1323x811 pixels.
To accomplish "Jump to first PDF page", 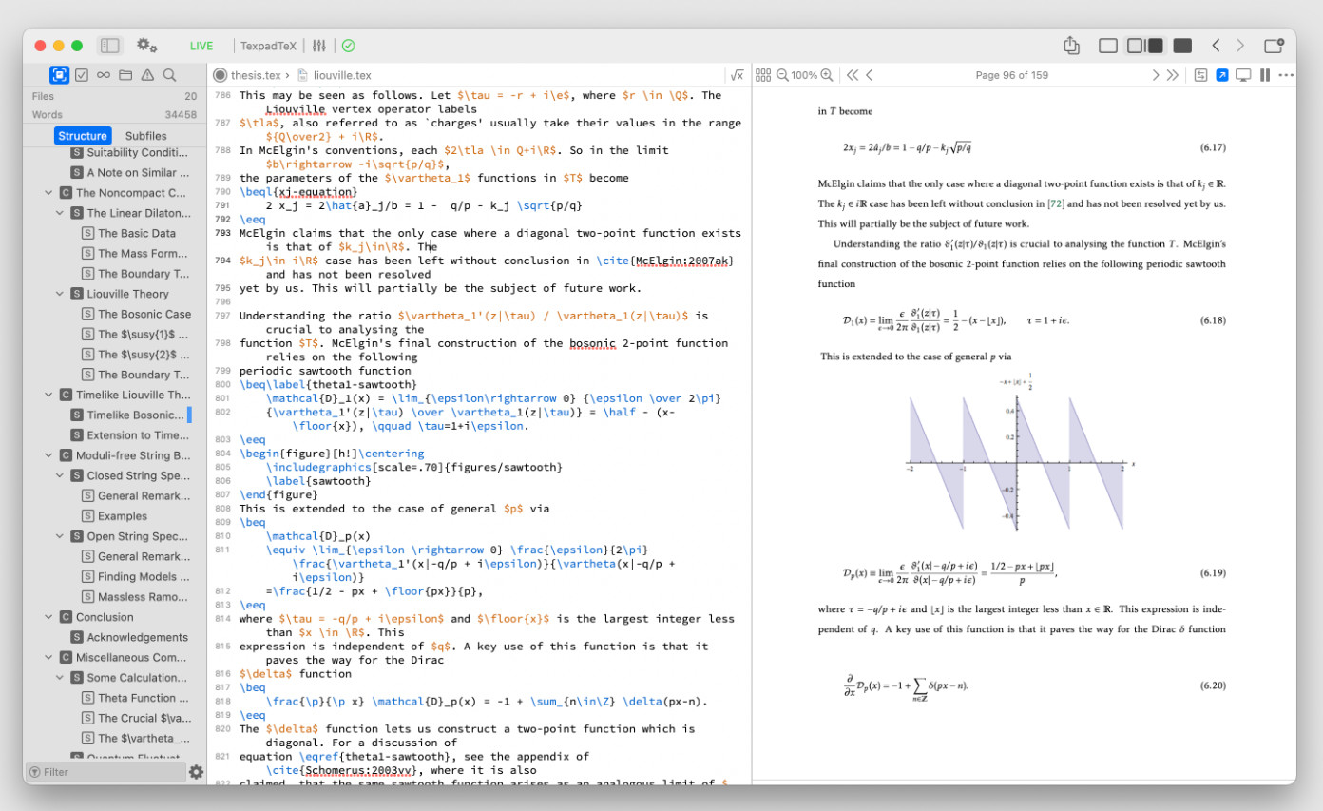I will coord(852,75).
